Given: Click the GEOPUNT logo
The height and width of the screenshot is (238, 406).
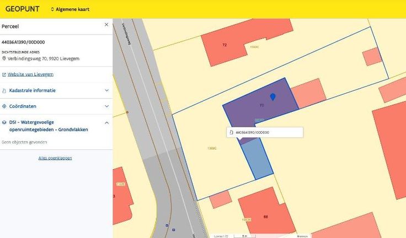Looking at the screenshot, I should [x=22, y=9].
